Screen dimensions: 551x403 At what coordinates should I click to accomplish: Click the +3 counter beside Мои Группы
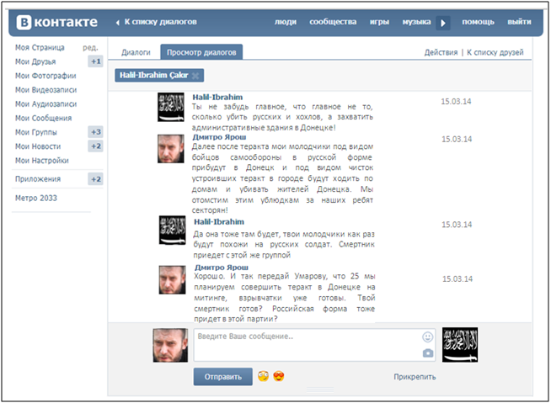(96, 132)
